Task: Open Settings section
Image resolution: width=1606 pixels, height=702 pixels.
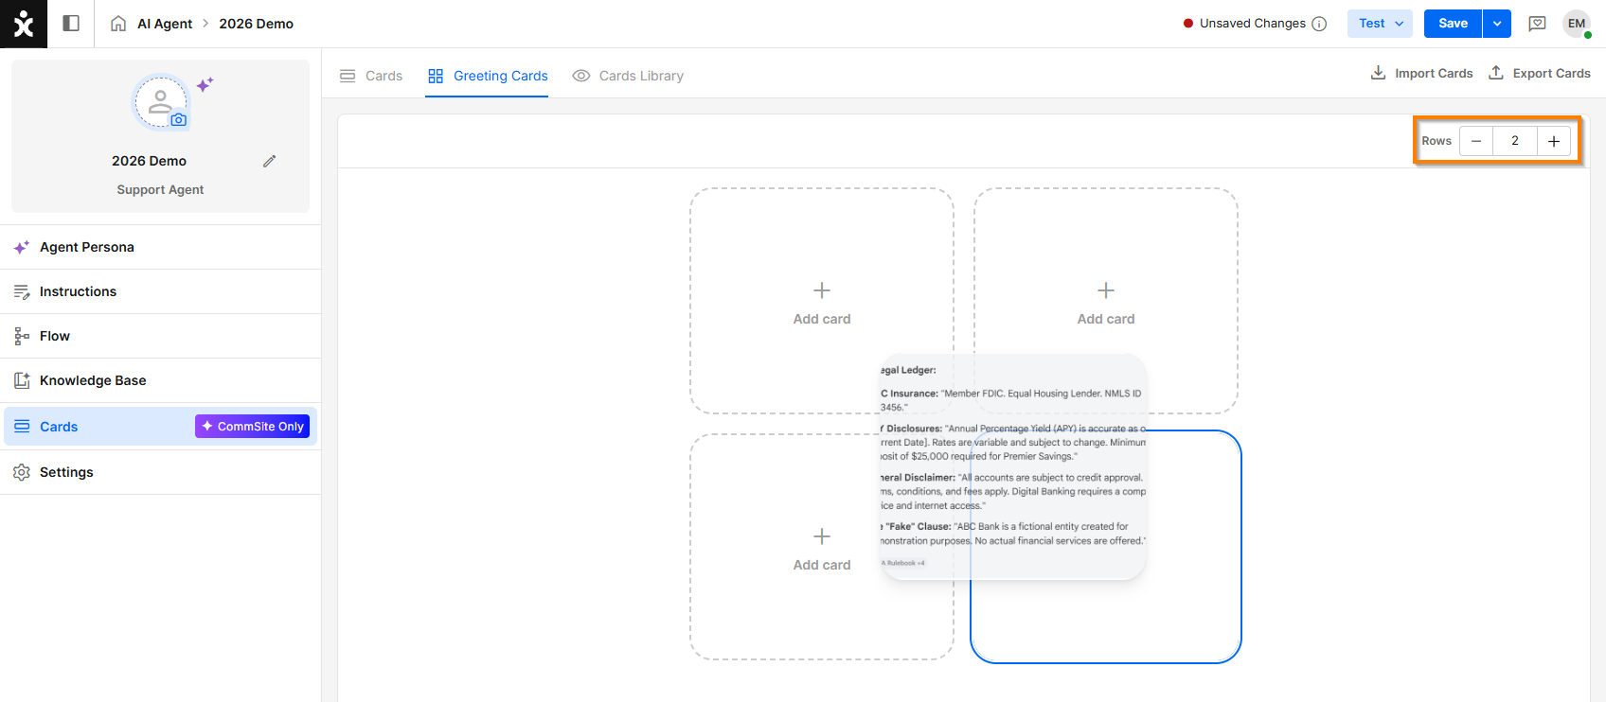Action: (x=161, y=472)
